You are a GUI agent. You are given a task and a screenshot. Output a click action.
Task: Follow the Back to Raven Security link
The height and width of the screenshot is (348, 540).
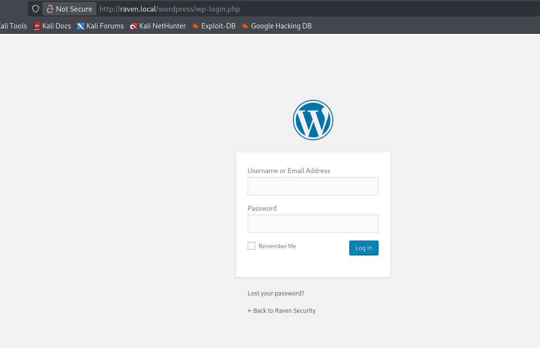click(281, 310)
